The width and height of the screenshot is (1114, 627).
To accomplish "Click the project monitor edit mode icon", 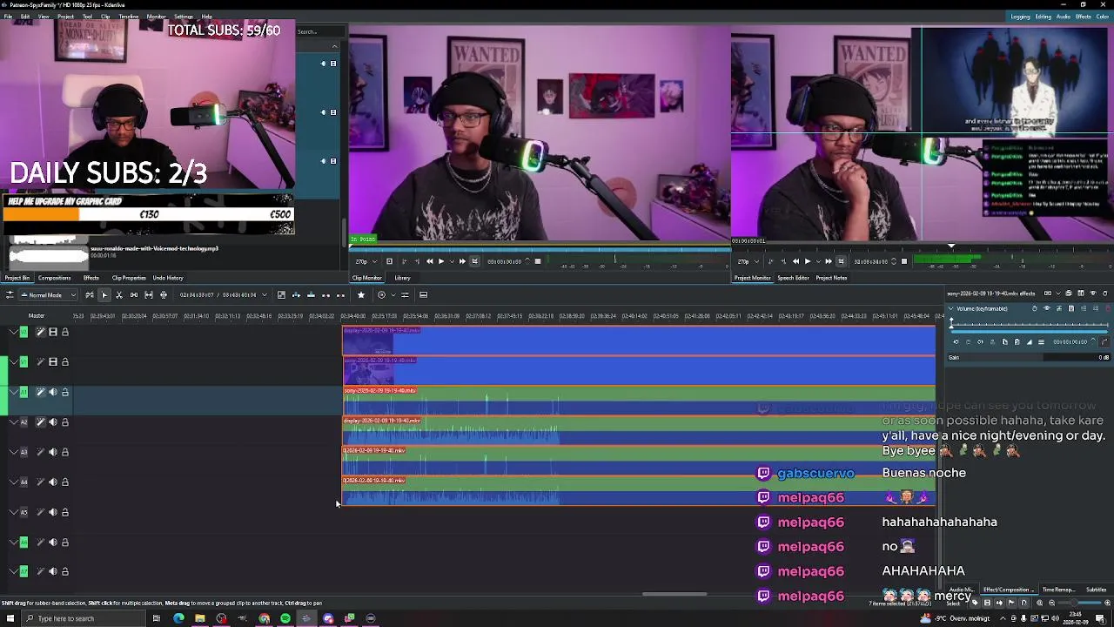I will tap(841, 261).
